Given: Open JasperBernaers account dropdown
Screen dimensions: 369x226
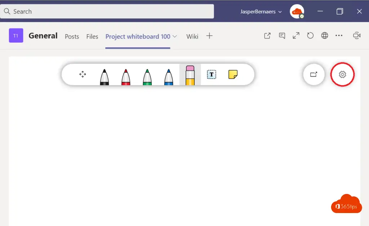Looking at the screenshot, I should [x=261, y=12].
